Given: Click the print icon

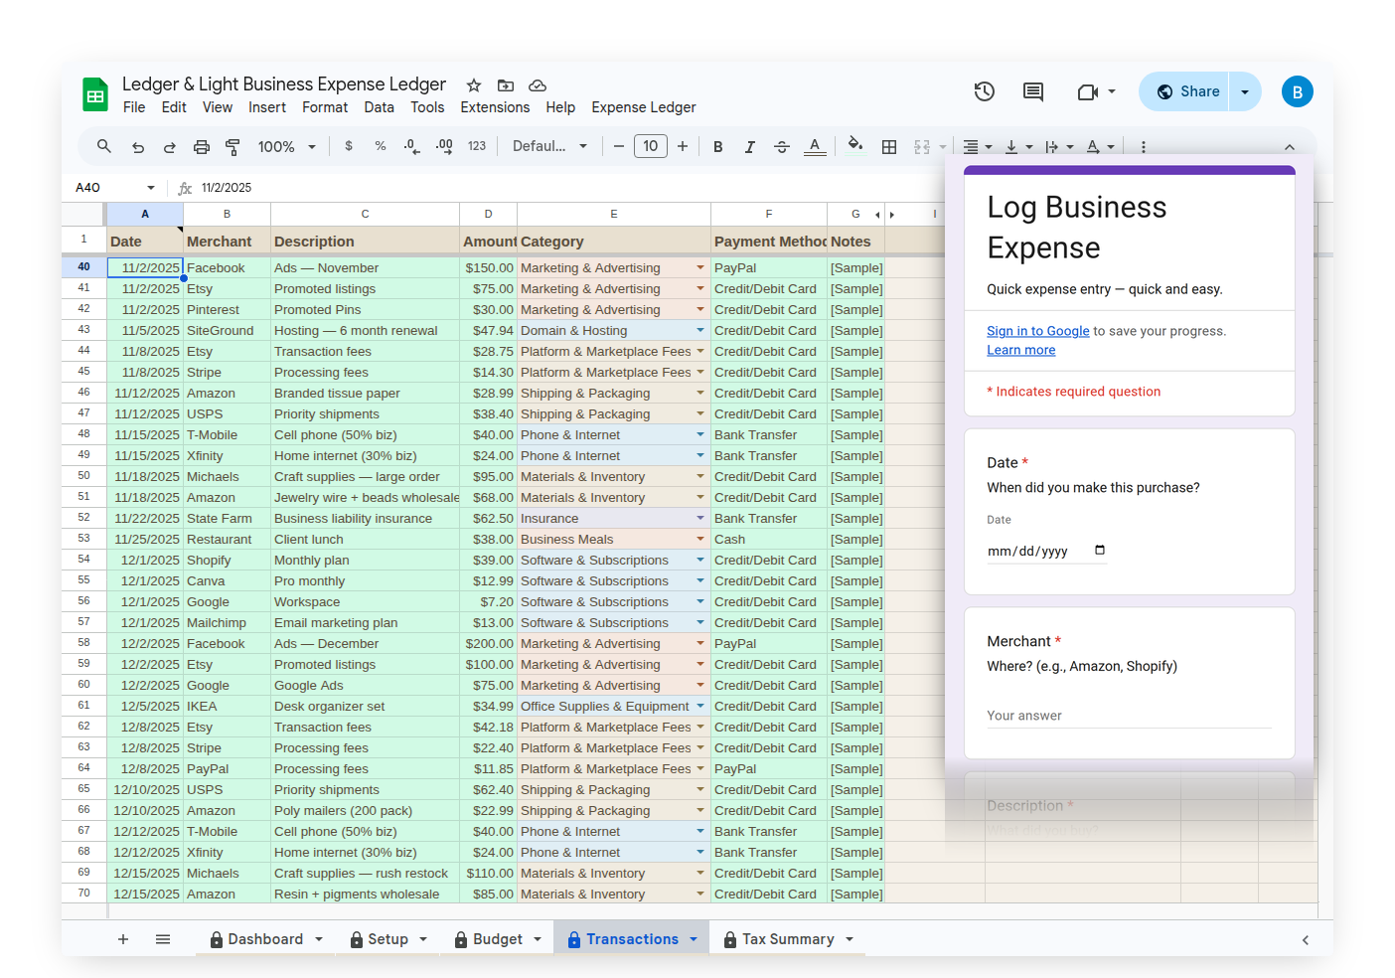Looking at the screenshot, I should click(202, 147).
